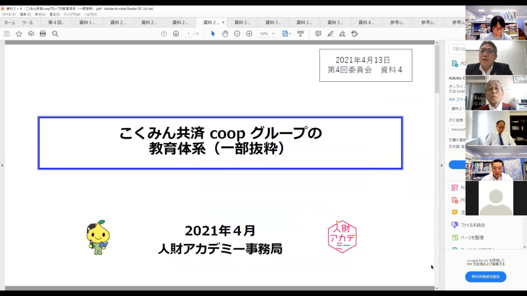Viewport: 527px width, 296px height.
Task: Select the arrow selection tool
Action: tap(213, 34)
